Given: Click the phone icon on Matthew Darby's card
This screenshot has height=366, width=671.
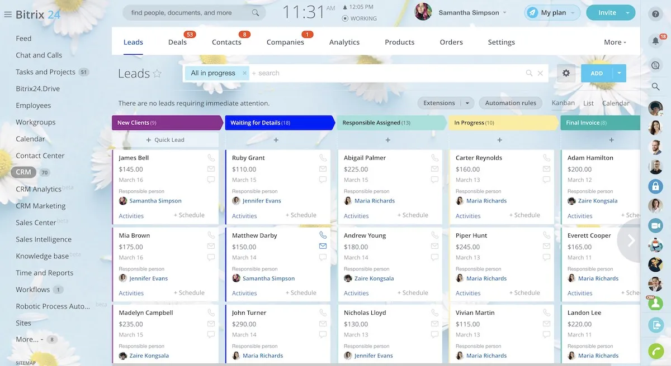Looking at the screenshot, I should point(323,235).
